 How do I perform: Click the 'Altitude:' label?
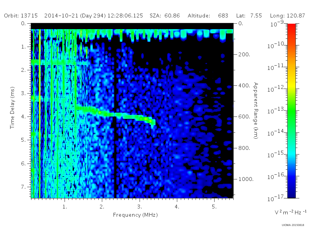[199, 16]
